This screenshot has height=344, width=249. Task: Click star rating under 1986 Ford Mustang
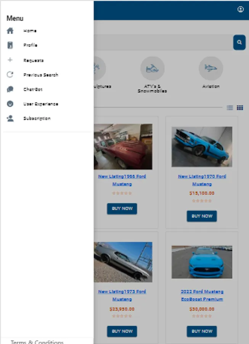tap(122, 193)
